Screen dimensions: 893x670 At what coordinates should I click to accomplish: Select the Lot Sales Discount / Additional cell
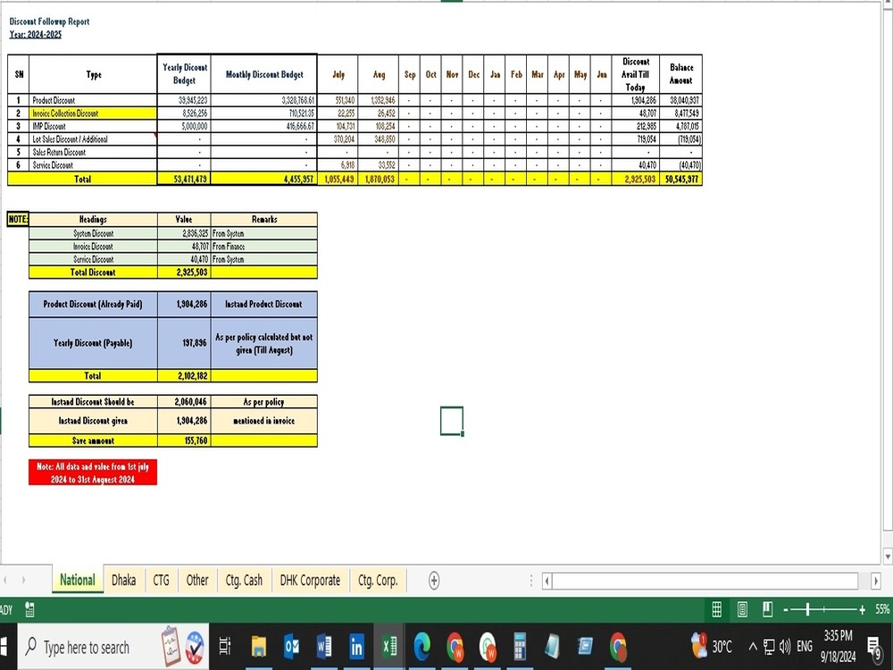click(x=93, y=139)
